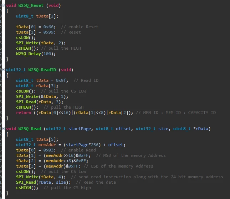The width and height of the screenshot is (230, 199).
Task: Click the 'return' keyword in W25Q_ReadID
Action: 24,113
